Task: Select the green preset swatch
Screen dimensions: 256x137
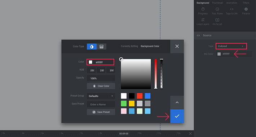Action: point(124,103)
